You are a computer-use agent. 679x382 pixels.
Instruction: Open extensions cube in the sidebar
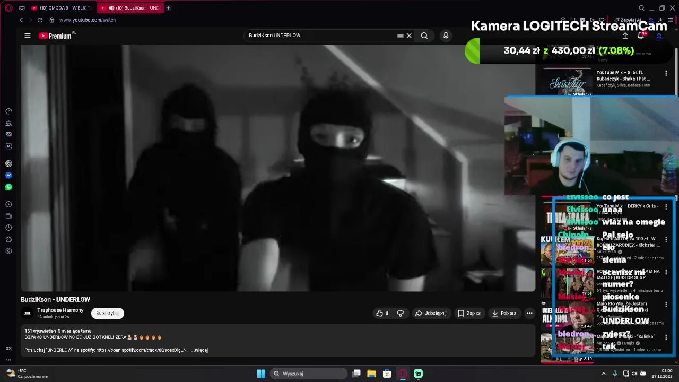(x=8, y=239)
